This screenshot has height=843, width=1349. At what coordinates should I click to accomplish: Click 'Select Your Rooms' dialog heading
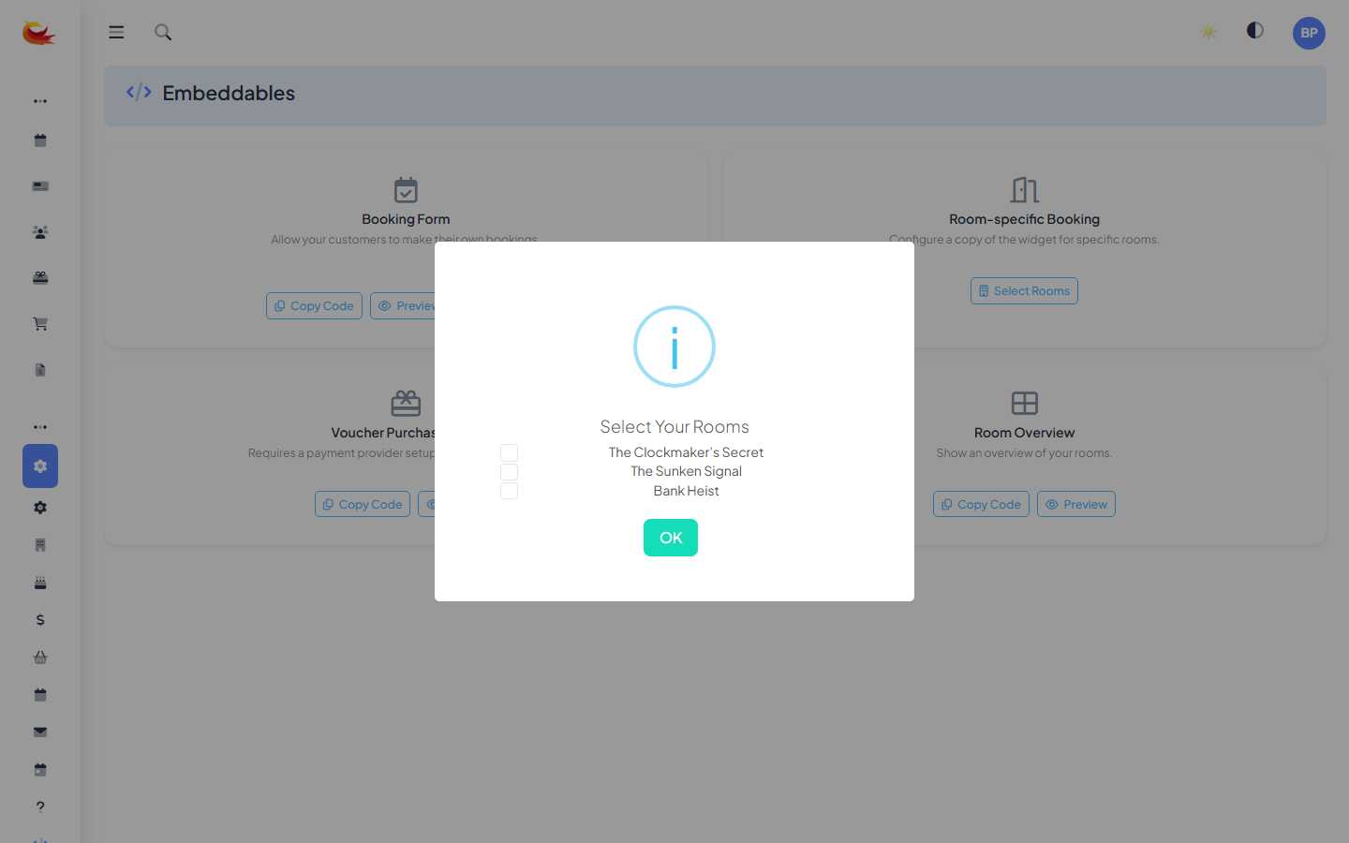tap(674, 426)
